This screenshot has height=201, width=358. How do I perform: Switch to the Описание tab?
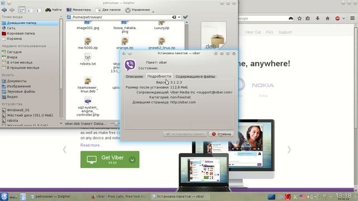(x=134, y=76)
